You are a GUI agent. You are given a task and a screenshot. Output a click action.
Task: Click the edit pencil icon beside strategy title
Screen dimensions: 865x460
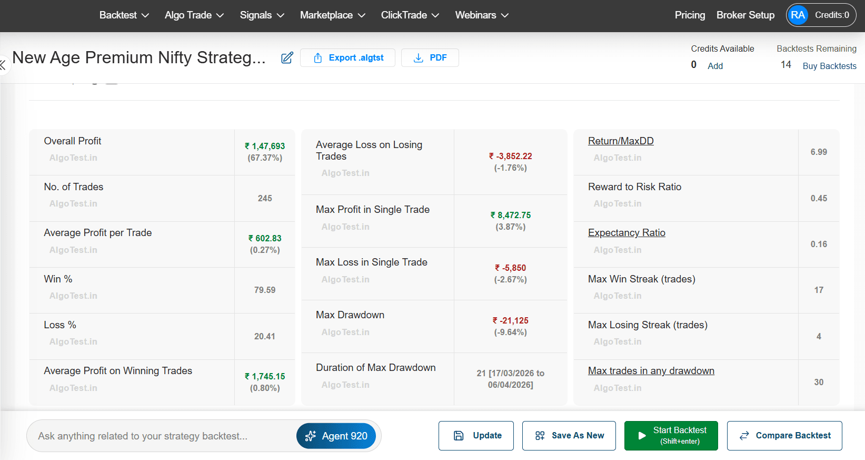pyautogui.click(x=287, y=58)
